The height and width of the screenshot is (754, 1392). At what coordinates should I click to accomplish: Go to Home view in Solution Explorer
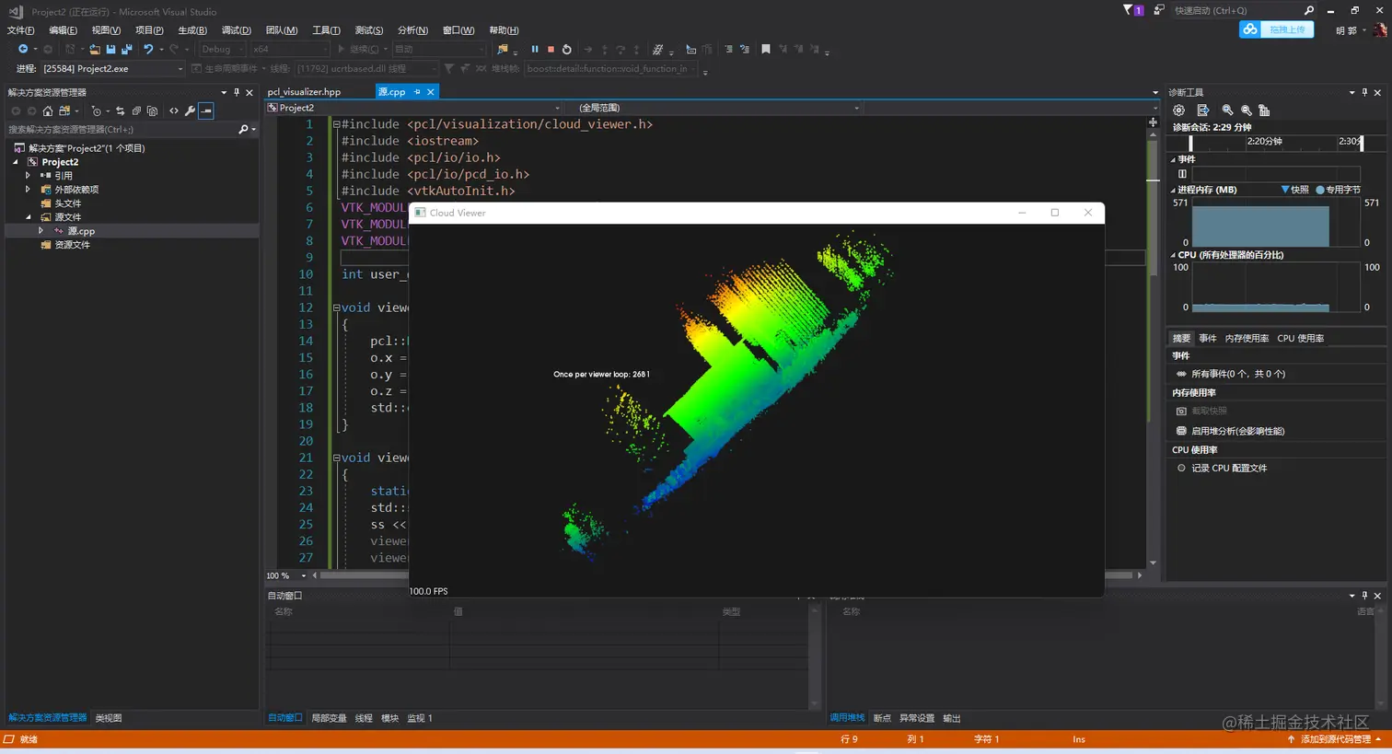(47, 110)
